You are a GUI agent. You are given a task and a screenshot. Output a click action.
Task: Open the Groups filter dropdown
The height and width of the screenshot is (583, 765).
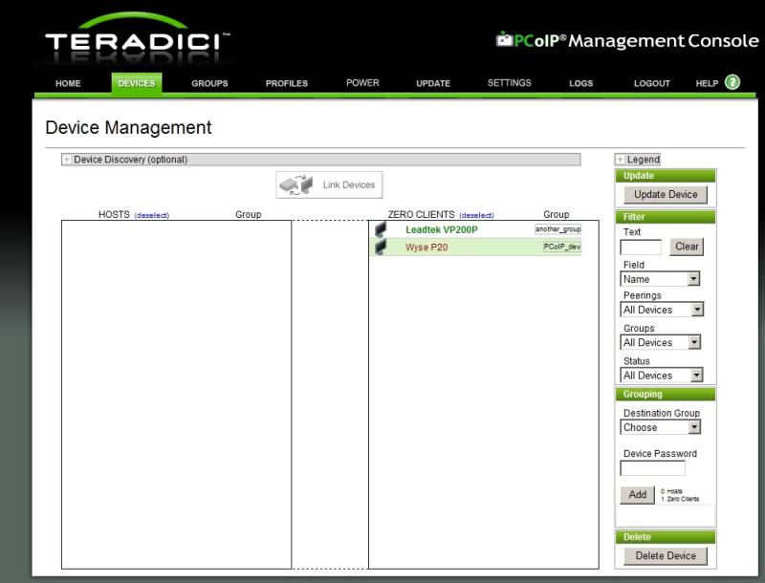[x=660, y=342]
